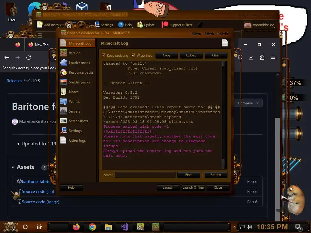
Task: Click the 10:35 PM taskbar clock
Action: (x=272, y=227)
